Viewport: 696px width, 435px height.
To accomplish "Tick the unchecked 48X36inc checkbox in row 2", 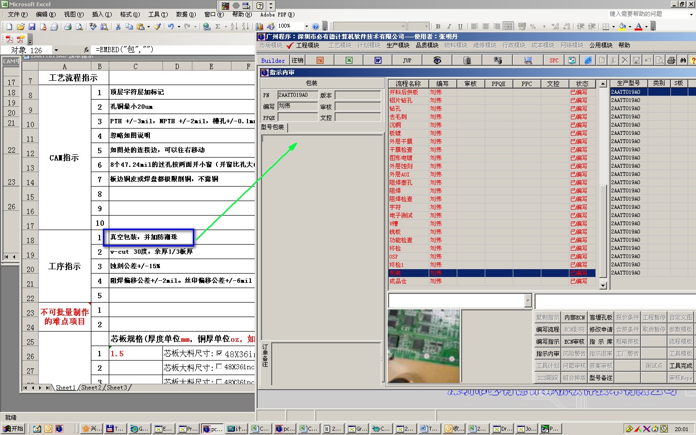I will [219, 366].
